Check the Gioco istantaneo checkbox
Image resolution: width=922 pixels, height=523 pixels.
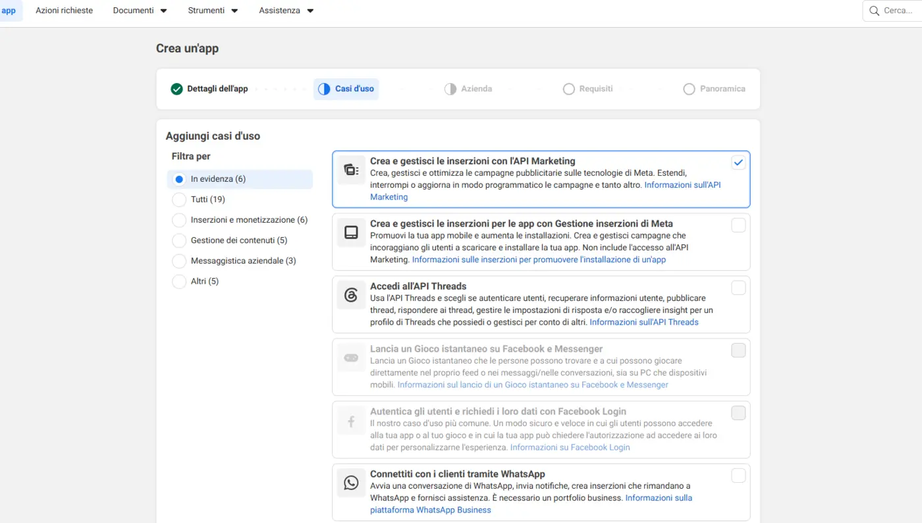point(738,350)
